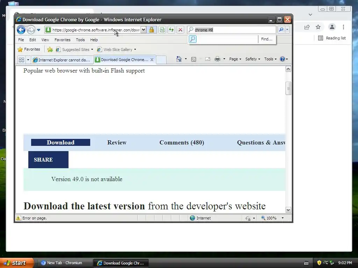Image resolution: width=358 pixels, height=268 pixels.
Task: Click the Download tab on the page
Action: click(60, 142)
